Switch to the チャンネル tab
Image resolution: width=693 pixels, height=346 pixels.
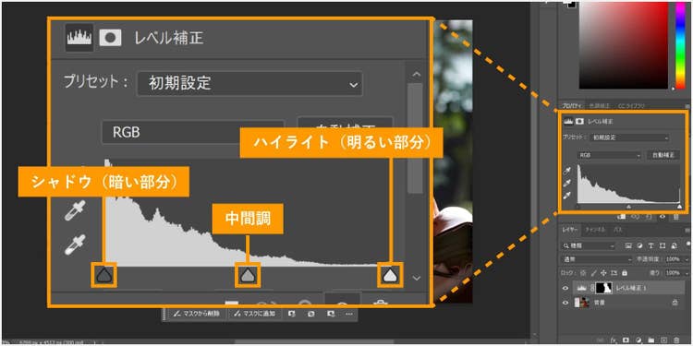[595, 230]
